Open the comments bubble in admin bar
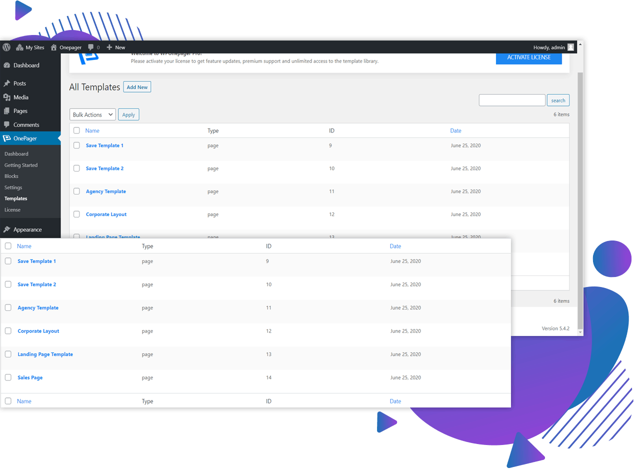640x470 pixels. pyautogui.click(x=93, y=47)
